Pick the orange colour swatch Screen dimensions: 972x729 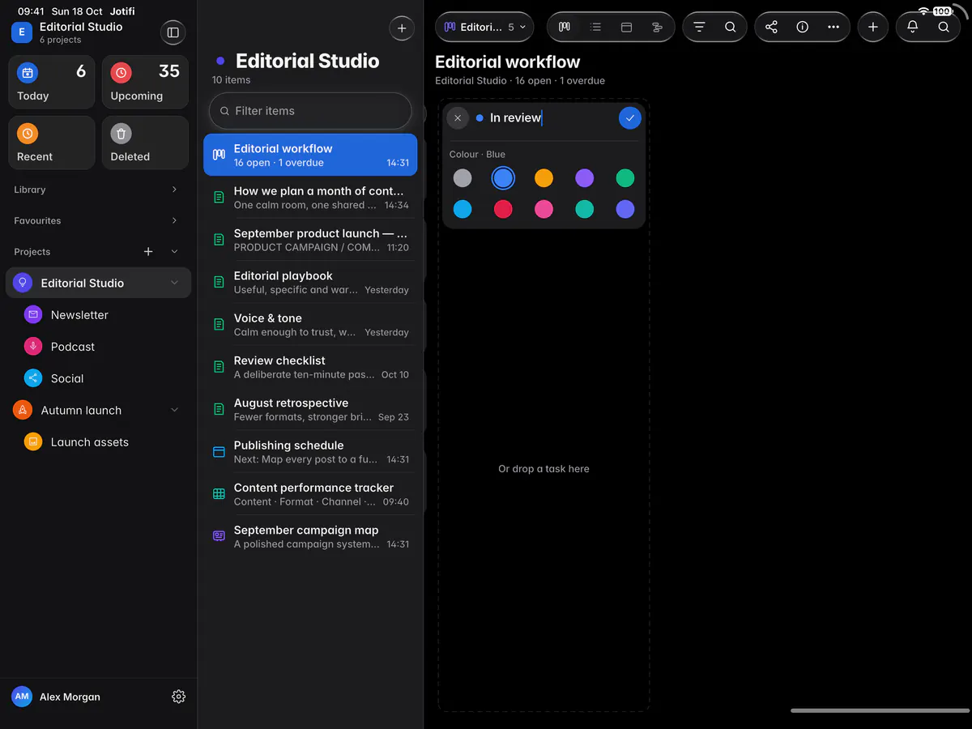point(544,178)
